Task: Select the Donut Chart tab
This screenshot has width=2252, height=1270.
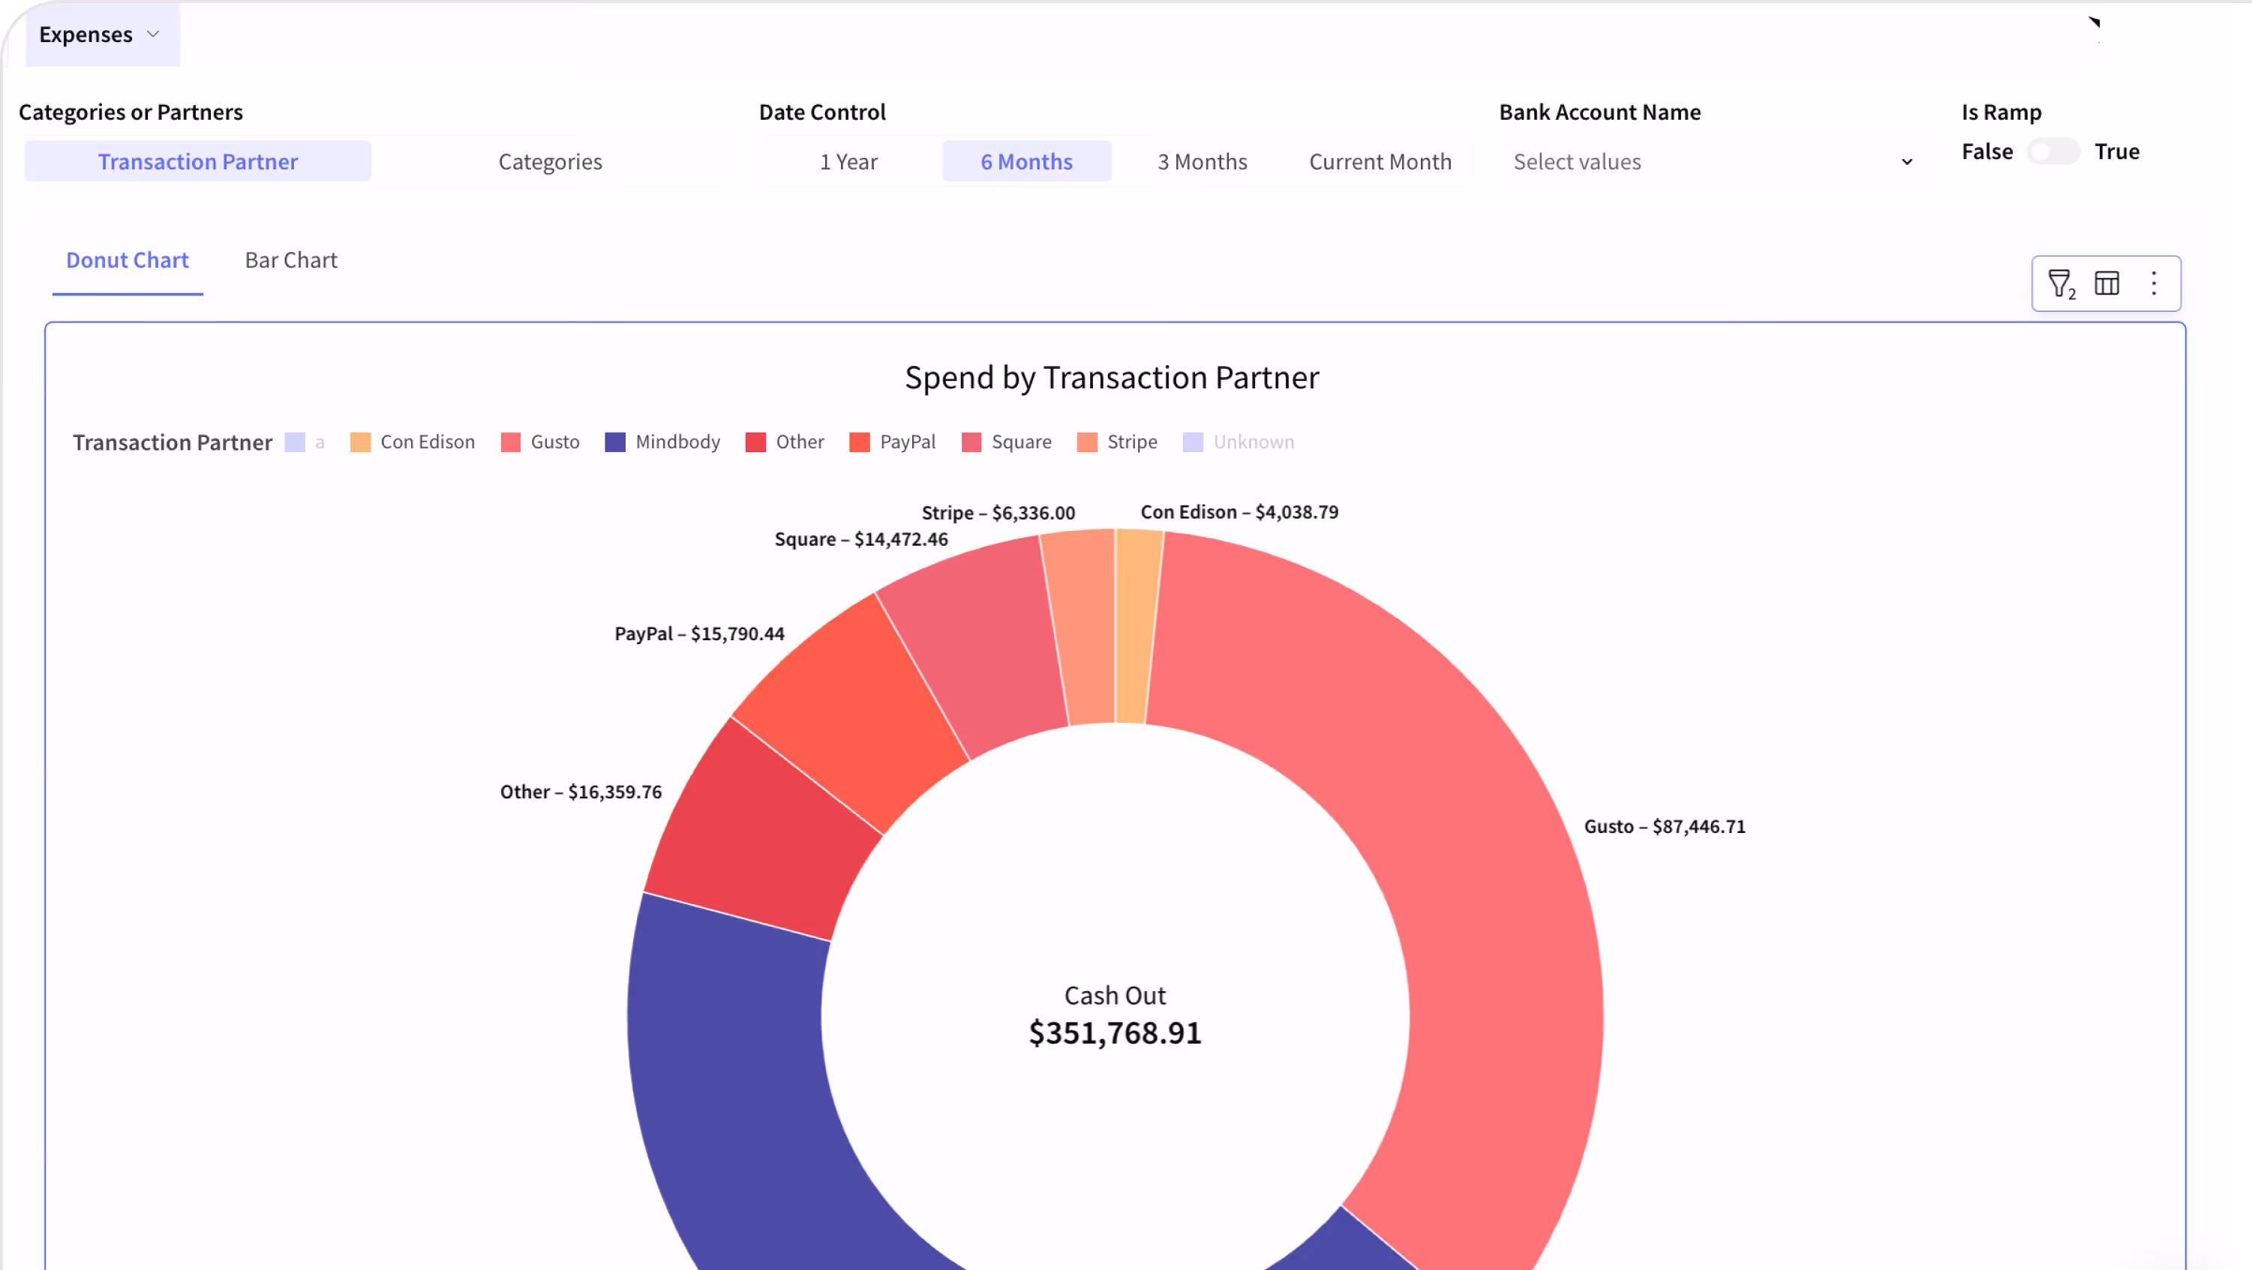Action: 128,260
